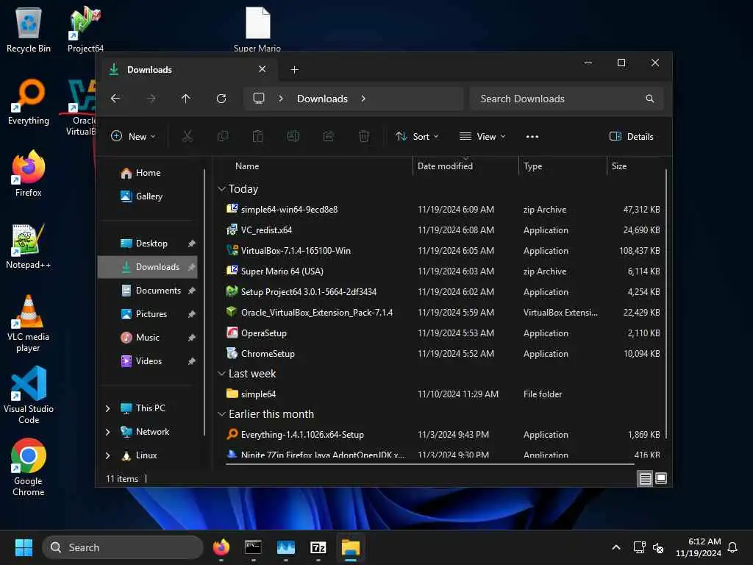Click the Cut scissors icon
Viewport: 753px width, 565px height.
pos(188,136)
